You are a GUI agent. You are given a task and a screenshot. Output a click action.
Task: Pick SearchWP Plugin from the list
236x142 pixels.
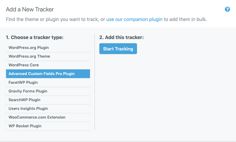pos(48,100)
